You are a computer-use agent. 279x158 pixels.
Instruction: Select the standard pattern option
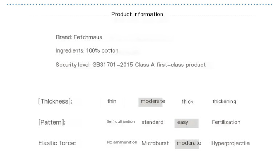pyautogui.click(x=152, y=122)
